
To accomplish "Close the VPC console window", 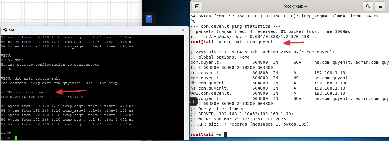I will tap(183, 30).
